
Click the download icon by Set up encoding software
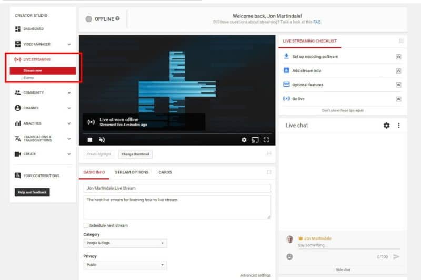[286, 56]
